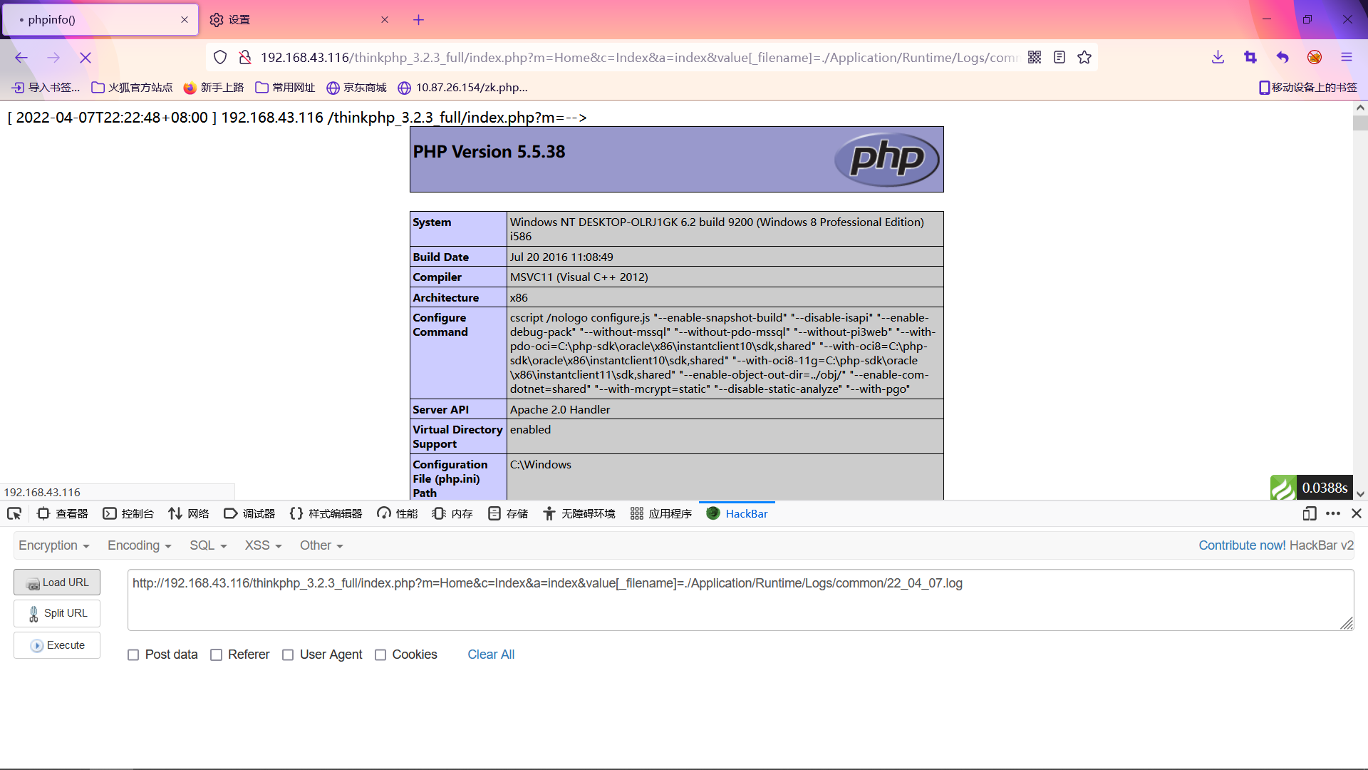
Task: Click the Clear All link
Action: tap(490, 654)
